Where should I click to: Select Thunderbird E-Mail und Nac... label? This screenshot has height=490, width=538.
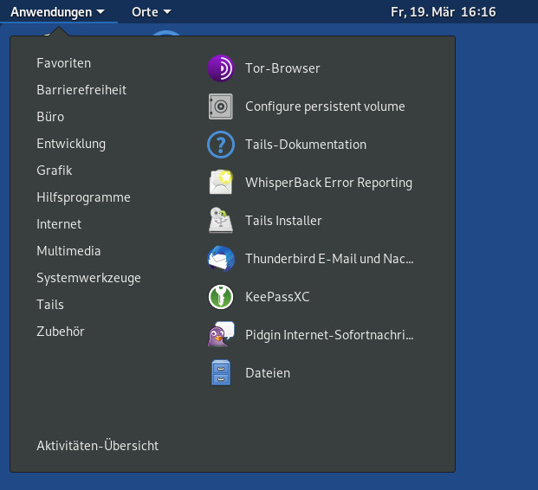pos(329,259)
